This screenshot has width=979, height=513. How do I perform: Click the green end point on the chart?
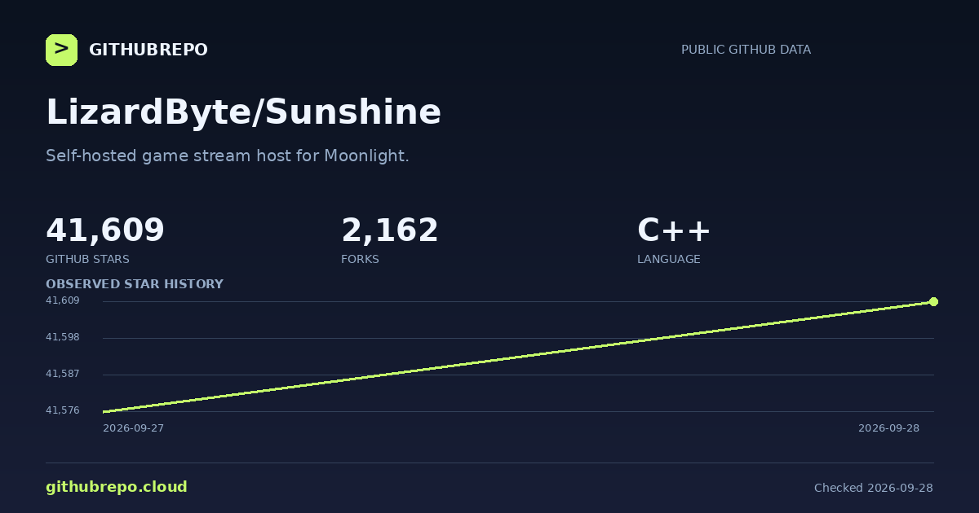933,301
